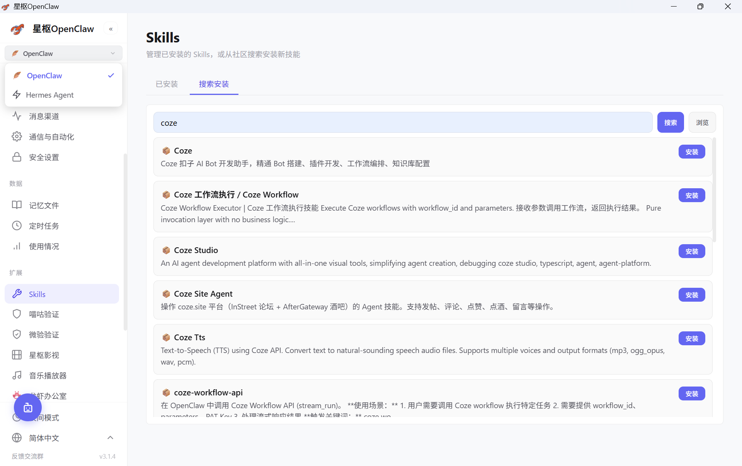Focus the skill search field containing coze

click(403, 123)
